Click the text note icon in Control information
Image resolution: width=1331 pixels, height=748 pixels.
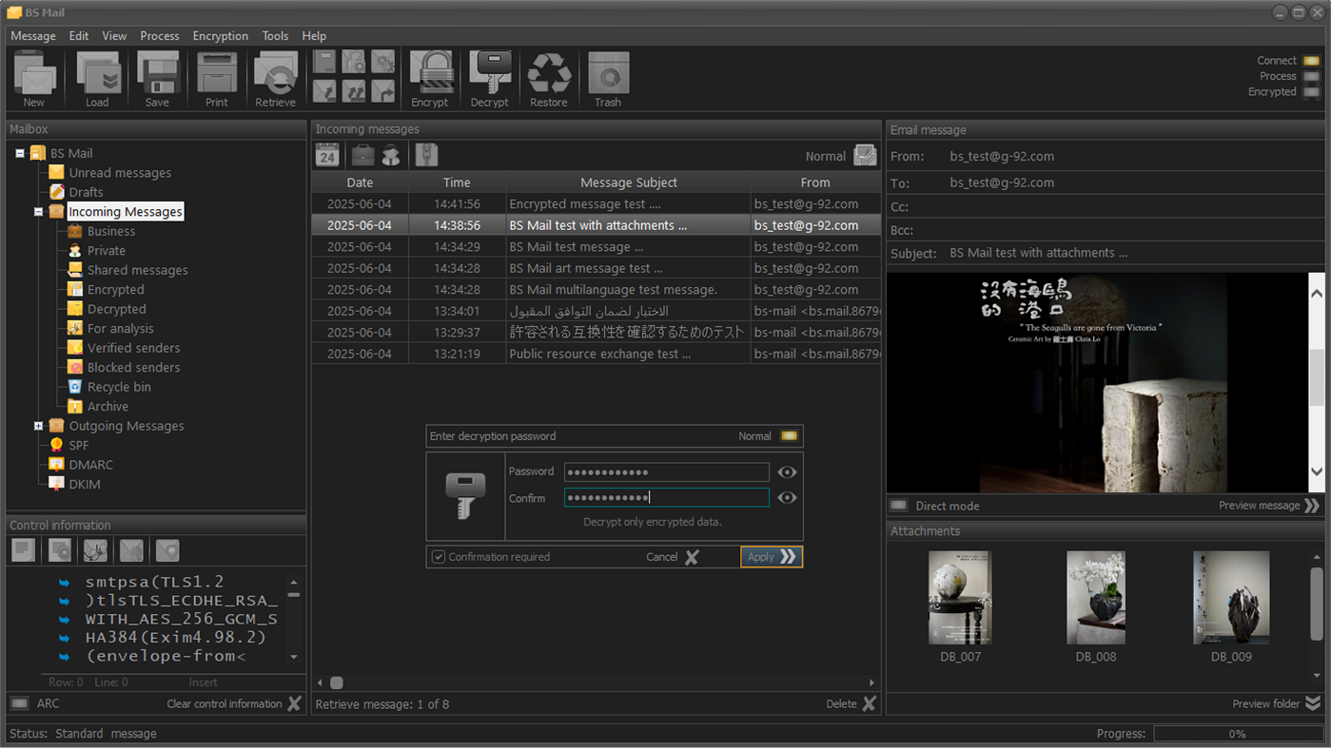[24, 550]
